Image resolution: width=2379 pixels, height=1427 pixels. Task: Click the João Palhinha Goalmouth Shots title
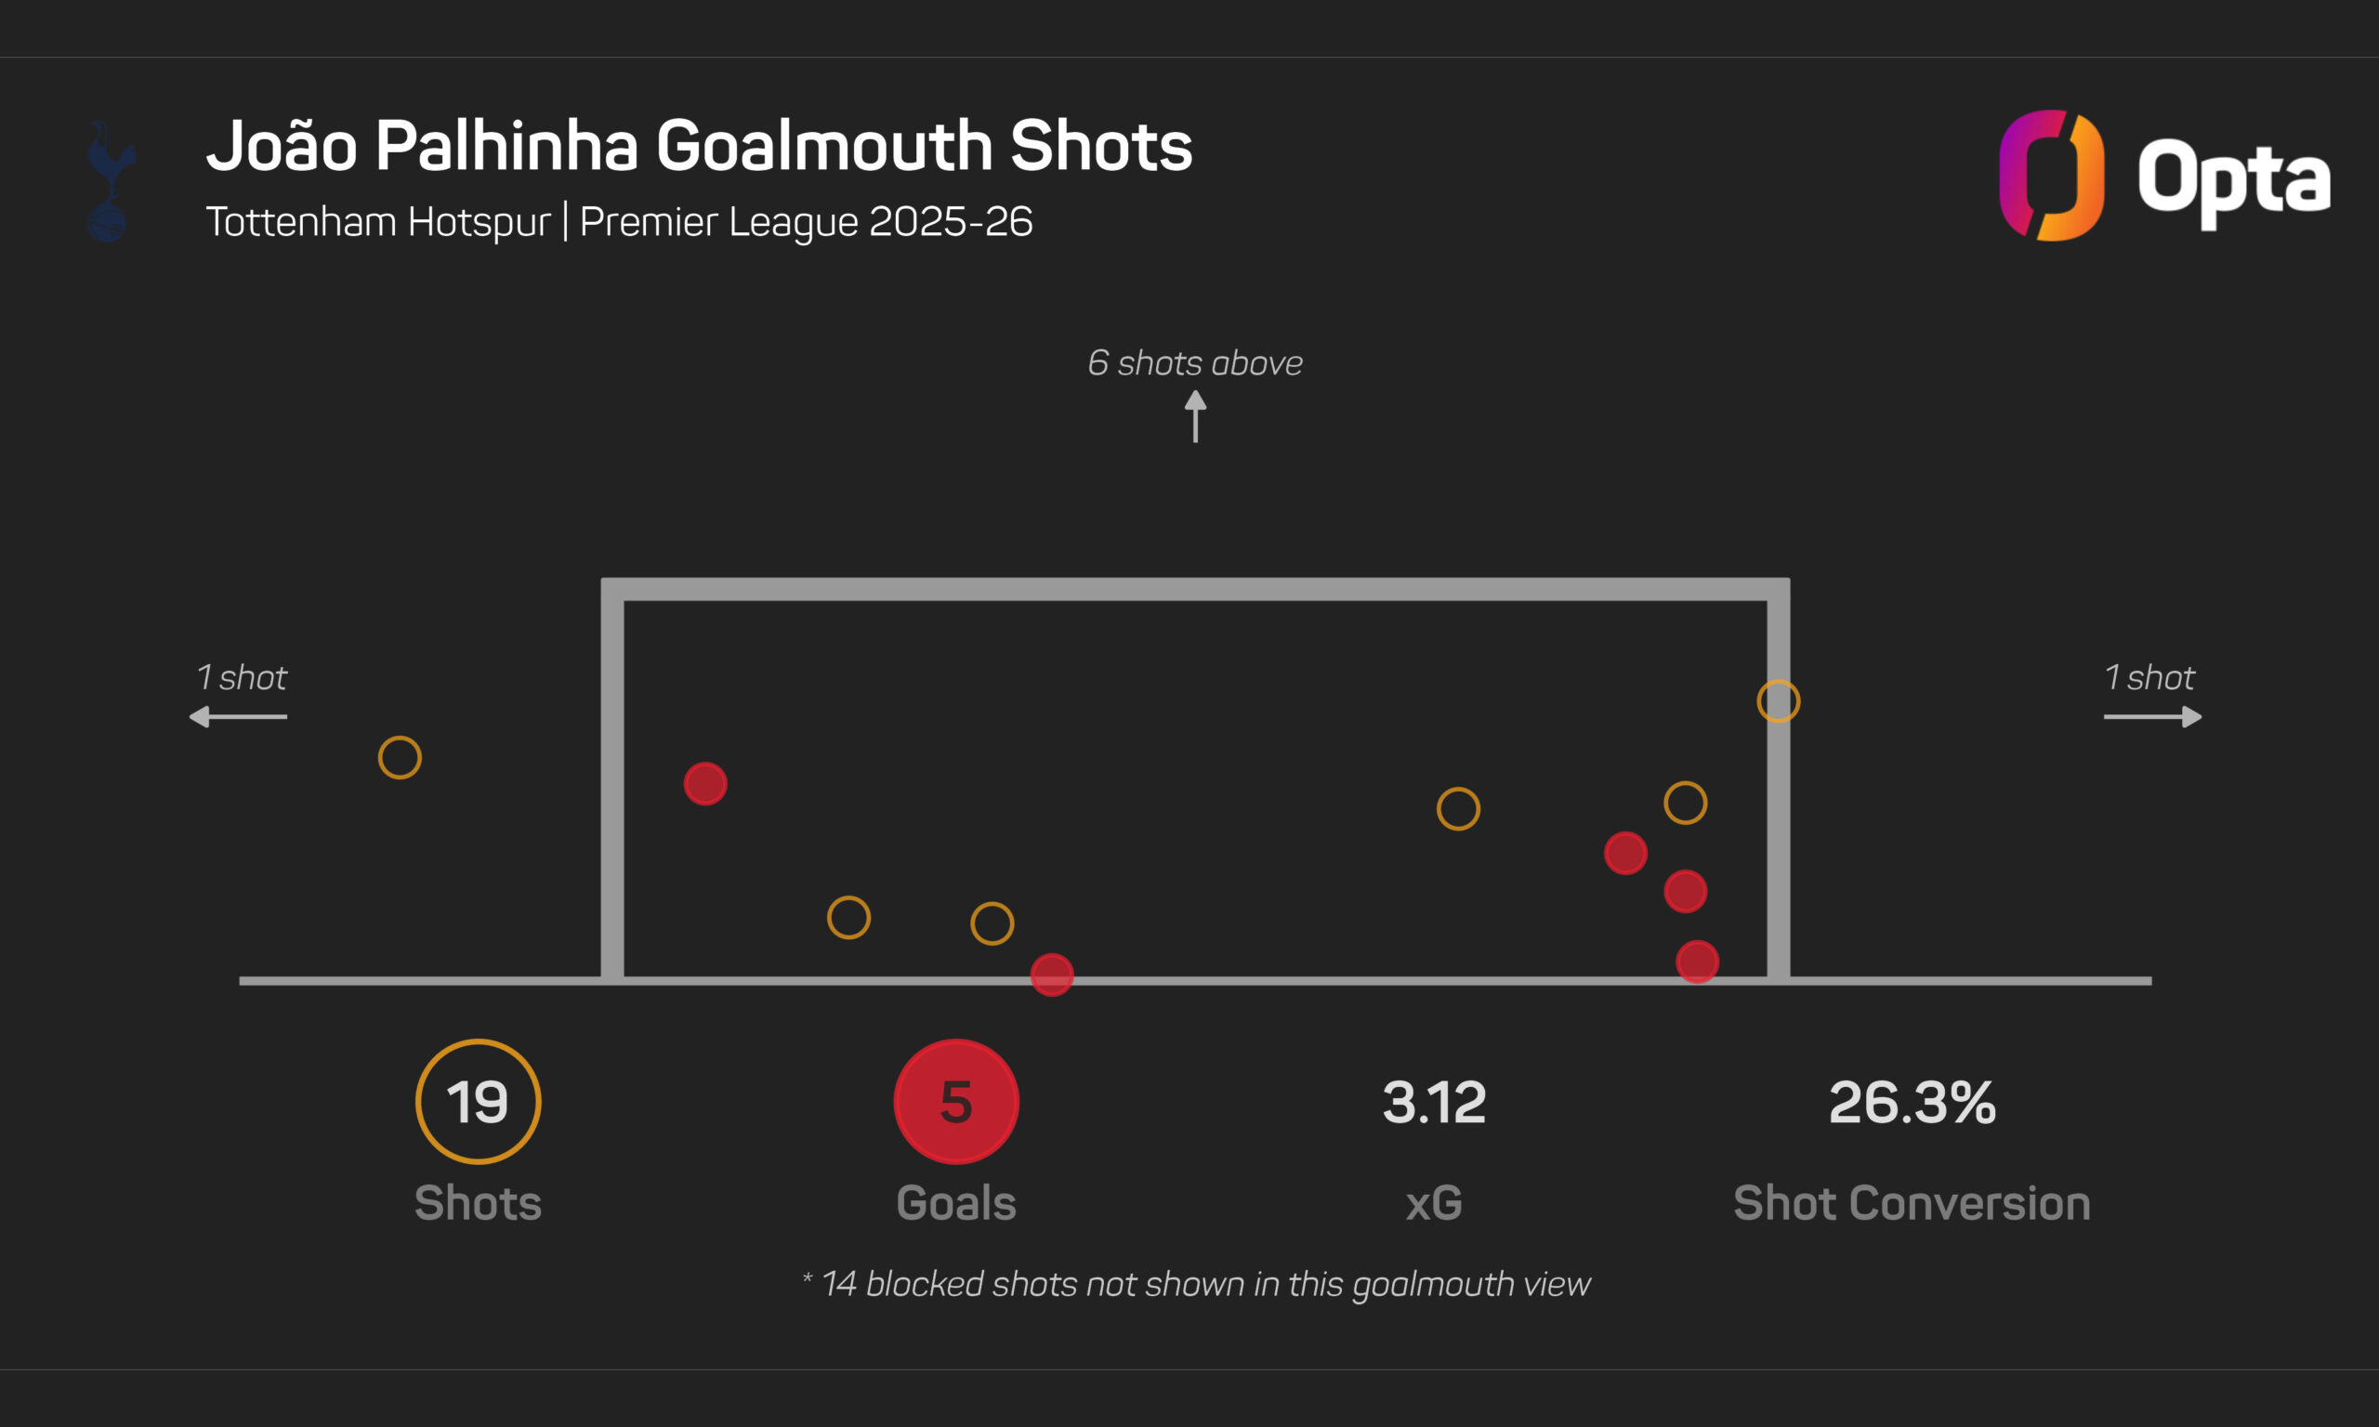[699, 146]
